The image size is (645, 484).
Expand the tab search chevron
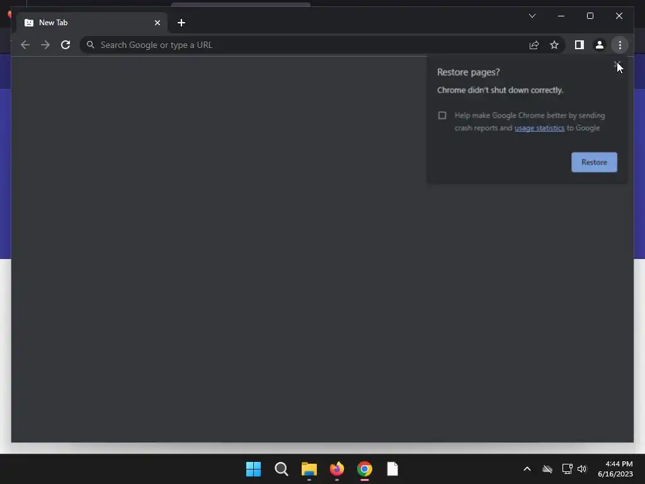532,16
